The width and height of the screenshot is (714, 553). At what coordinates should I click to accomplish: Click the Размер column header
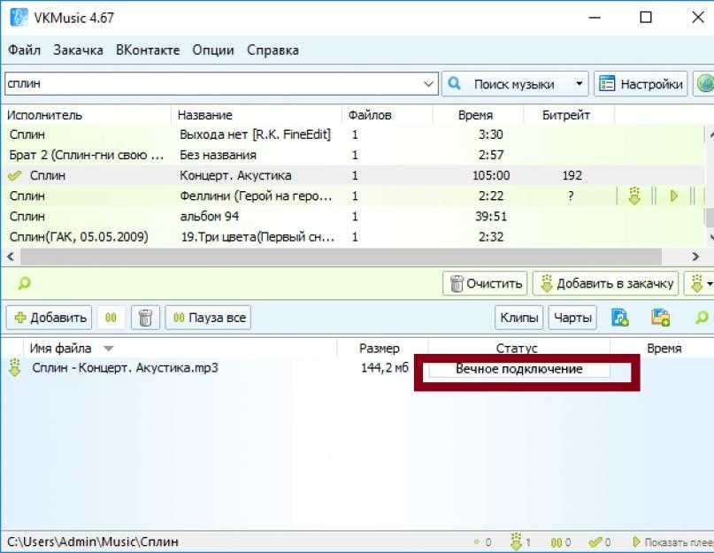click(380, 349)
